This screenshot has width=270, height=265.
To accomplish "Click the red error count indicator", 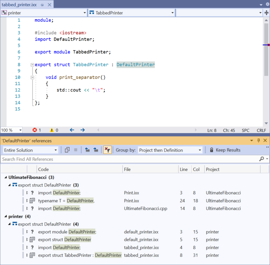I will coord(37,130).
